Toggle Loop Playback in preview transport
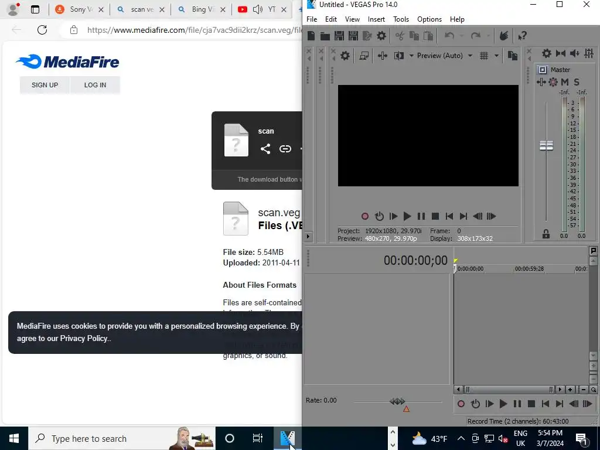This screenshot has height=450, width=600. tap(379, 217)
